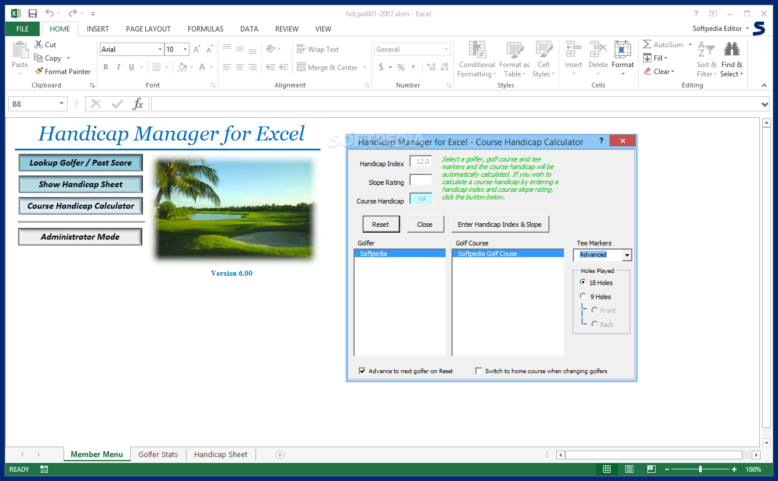Switch to Page Layout view in status bar
778x481 pixels.
(629, 469)
